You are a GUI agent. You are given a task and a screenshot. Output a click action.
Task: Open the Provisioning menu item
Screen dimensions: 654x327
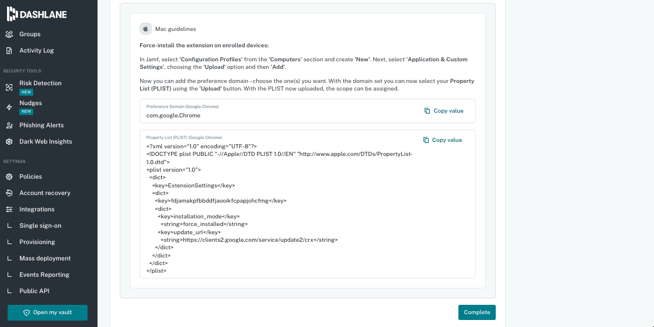coord(37,242)
